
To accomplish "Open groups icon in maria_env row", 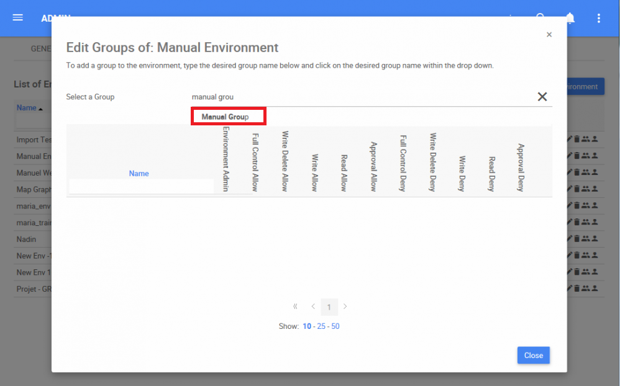I will pos(586,205).
